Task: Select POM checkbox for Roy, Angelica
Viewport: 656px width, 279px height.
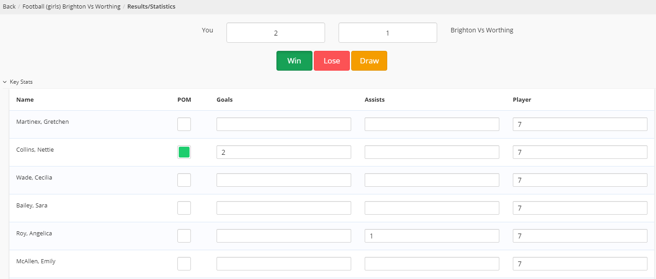Action: click(x=184, y=236)
